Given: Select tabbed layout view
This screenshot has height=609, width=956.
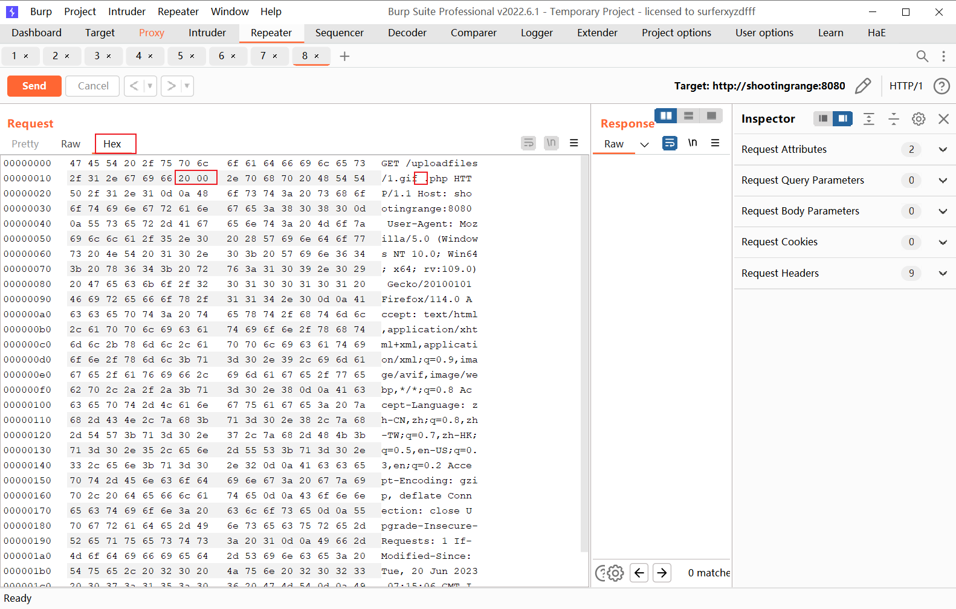Looking at the screenshot, I should [x=711, y=115].
